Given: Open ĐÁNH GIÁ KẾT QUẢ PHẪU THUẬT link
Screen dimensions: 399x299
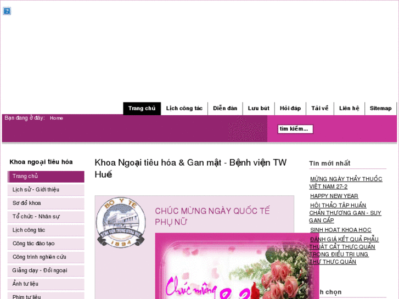Looking at the screenshot, I should (x=344, y=250).
